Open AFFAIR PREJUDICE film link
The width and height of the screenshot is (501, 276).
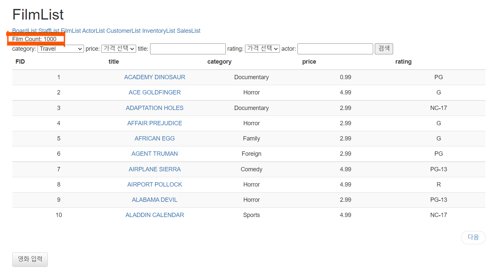155,123
